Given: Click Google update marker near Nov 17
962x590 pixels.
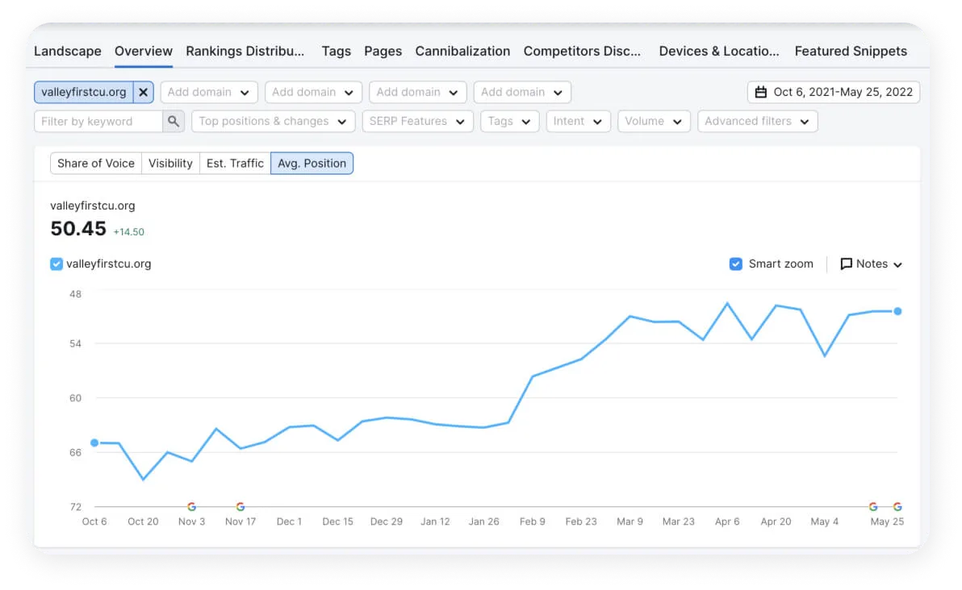Looking at the screenshot, I should point(240,507).
